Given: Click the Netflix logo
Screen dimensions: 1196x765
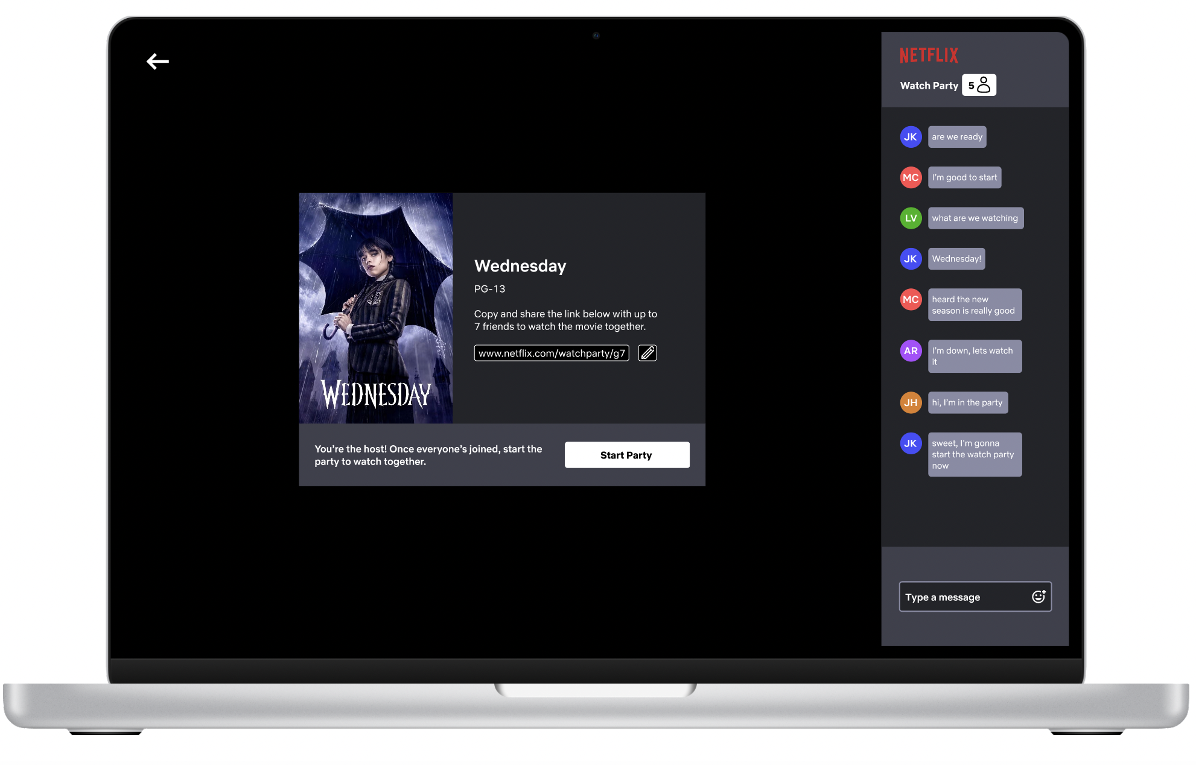Looking at the screenshot, I should [x=929, y=56].
